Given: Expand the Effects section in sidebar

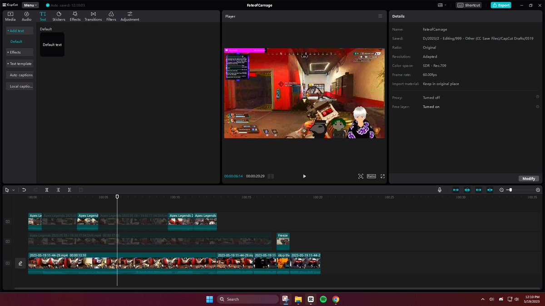Looking at the screenshot, I should pos(19,52).
